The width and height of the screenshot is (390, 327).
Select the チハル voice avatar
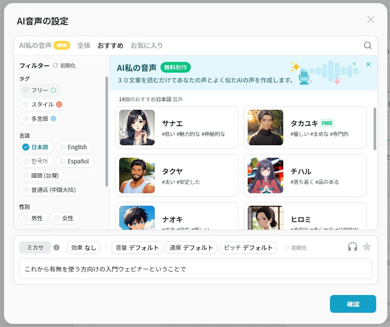tap(265, 175)
